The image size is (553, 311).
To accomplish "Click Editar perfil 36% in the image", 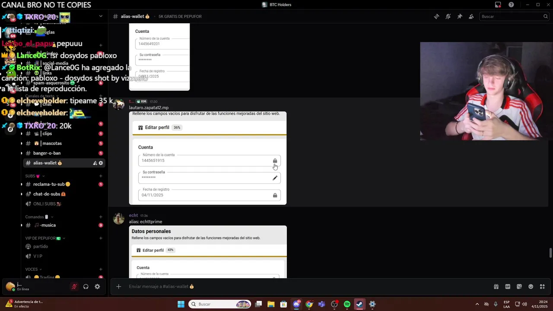I will coord(159,127).
